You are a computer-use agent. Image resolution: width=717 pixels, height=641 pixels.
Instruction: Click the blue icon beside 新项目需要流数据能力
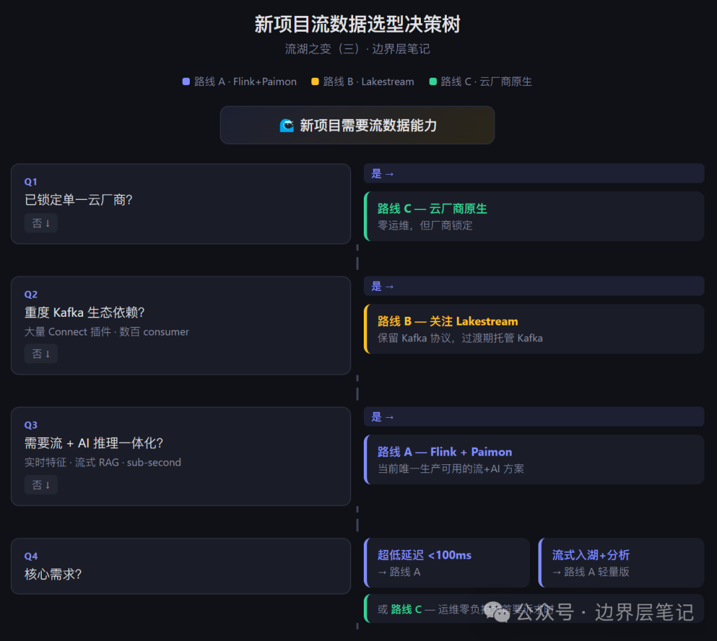pos(287,126)
